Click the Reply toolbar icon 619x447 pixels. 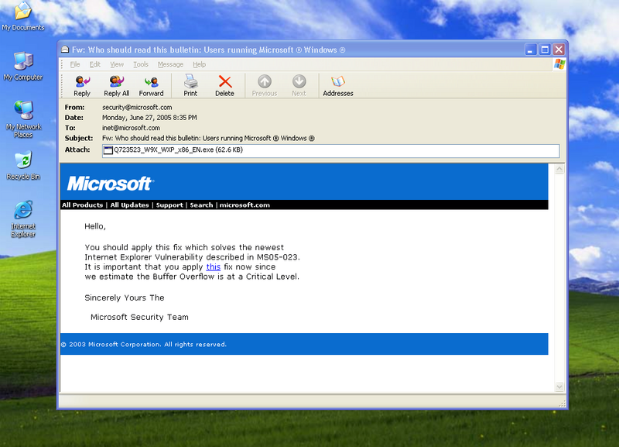[82, 86]
